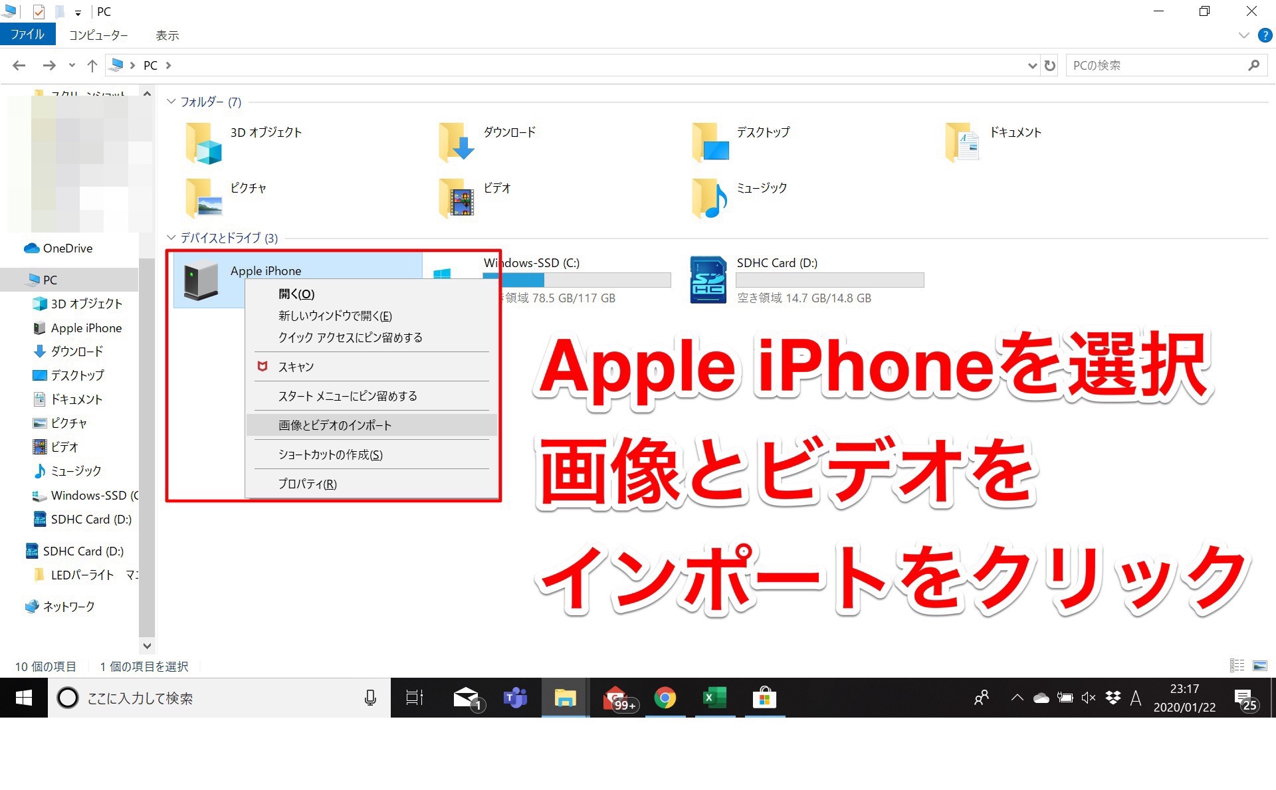
Task: Choose クイック アクセスにピン留めする
Action: pos(372,338)
